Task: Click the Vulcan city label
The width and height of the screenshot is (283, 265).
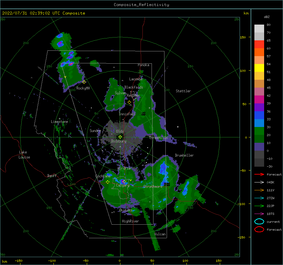Action: pos(160,234)
